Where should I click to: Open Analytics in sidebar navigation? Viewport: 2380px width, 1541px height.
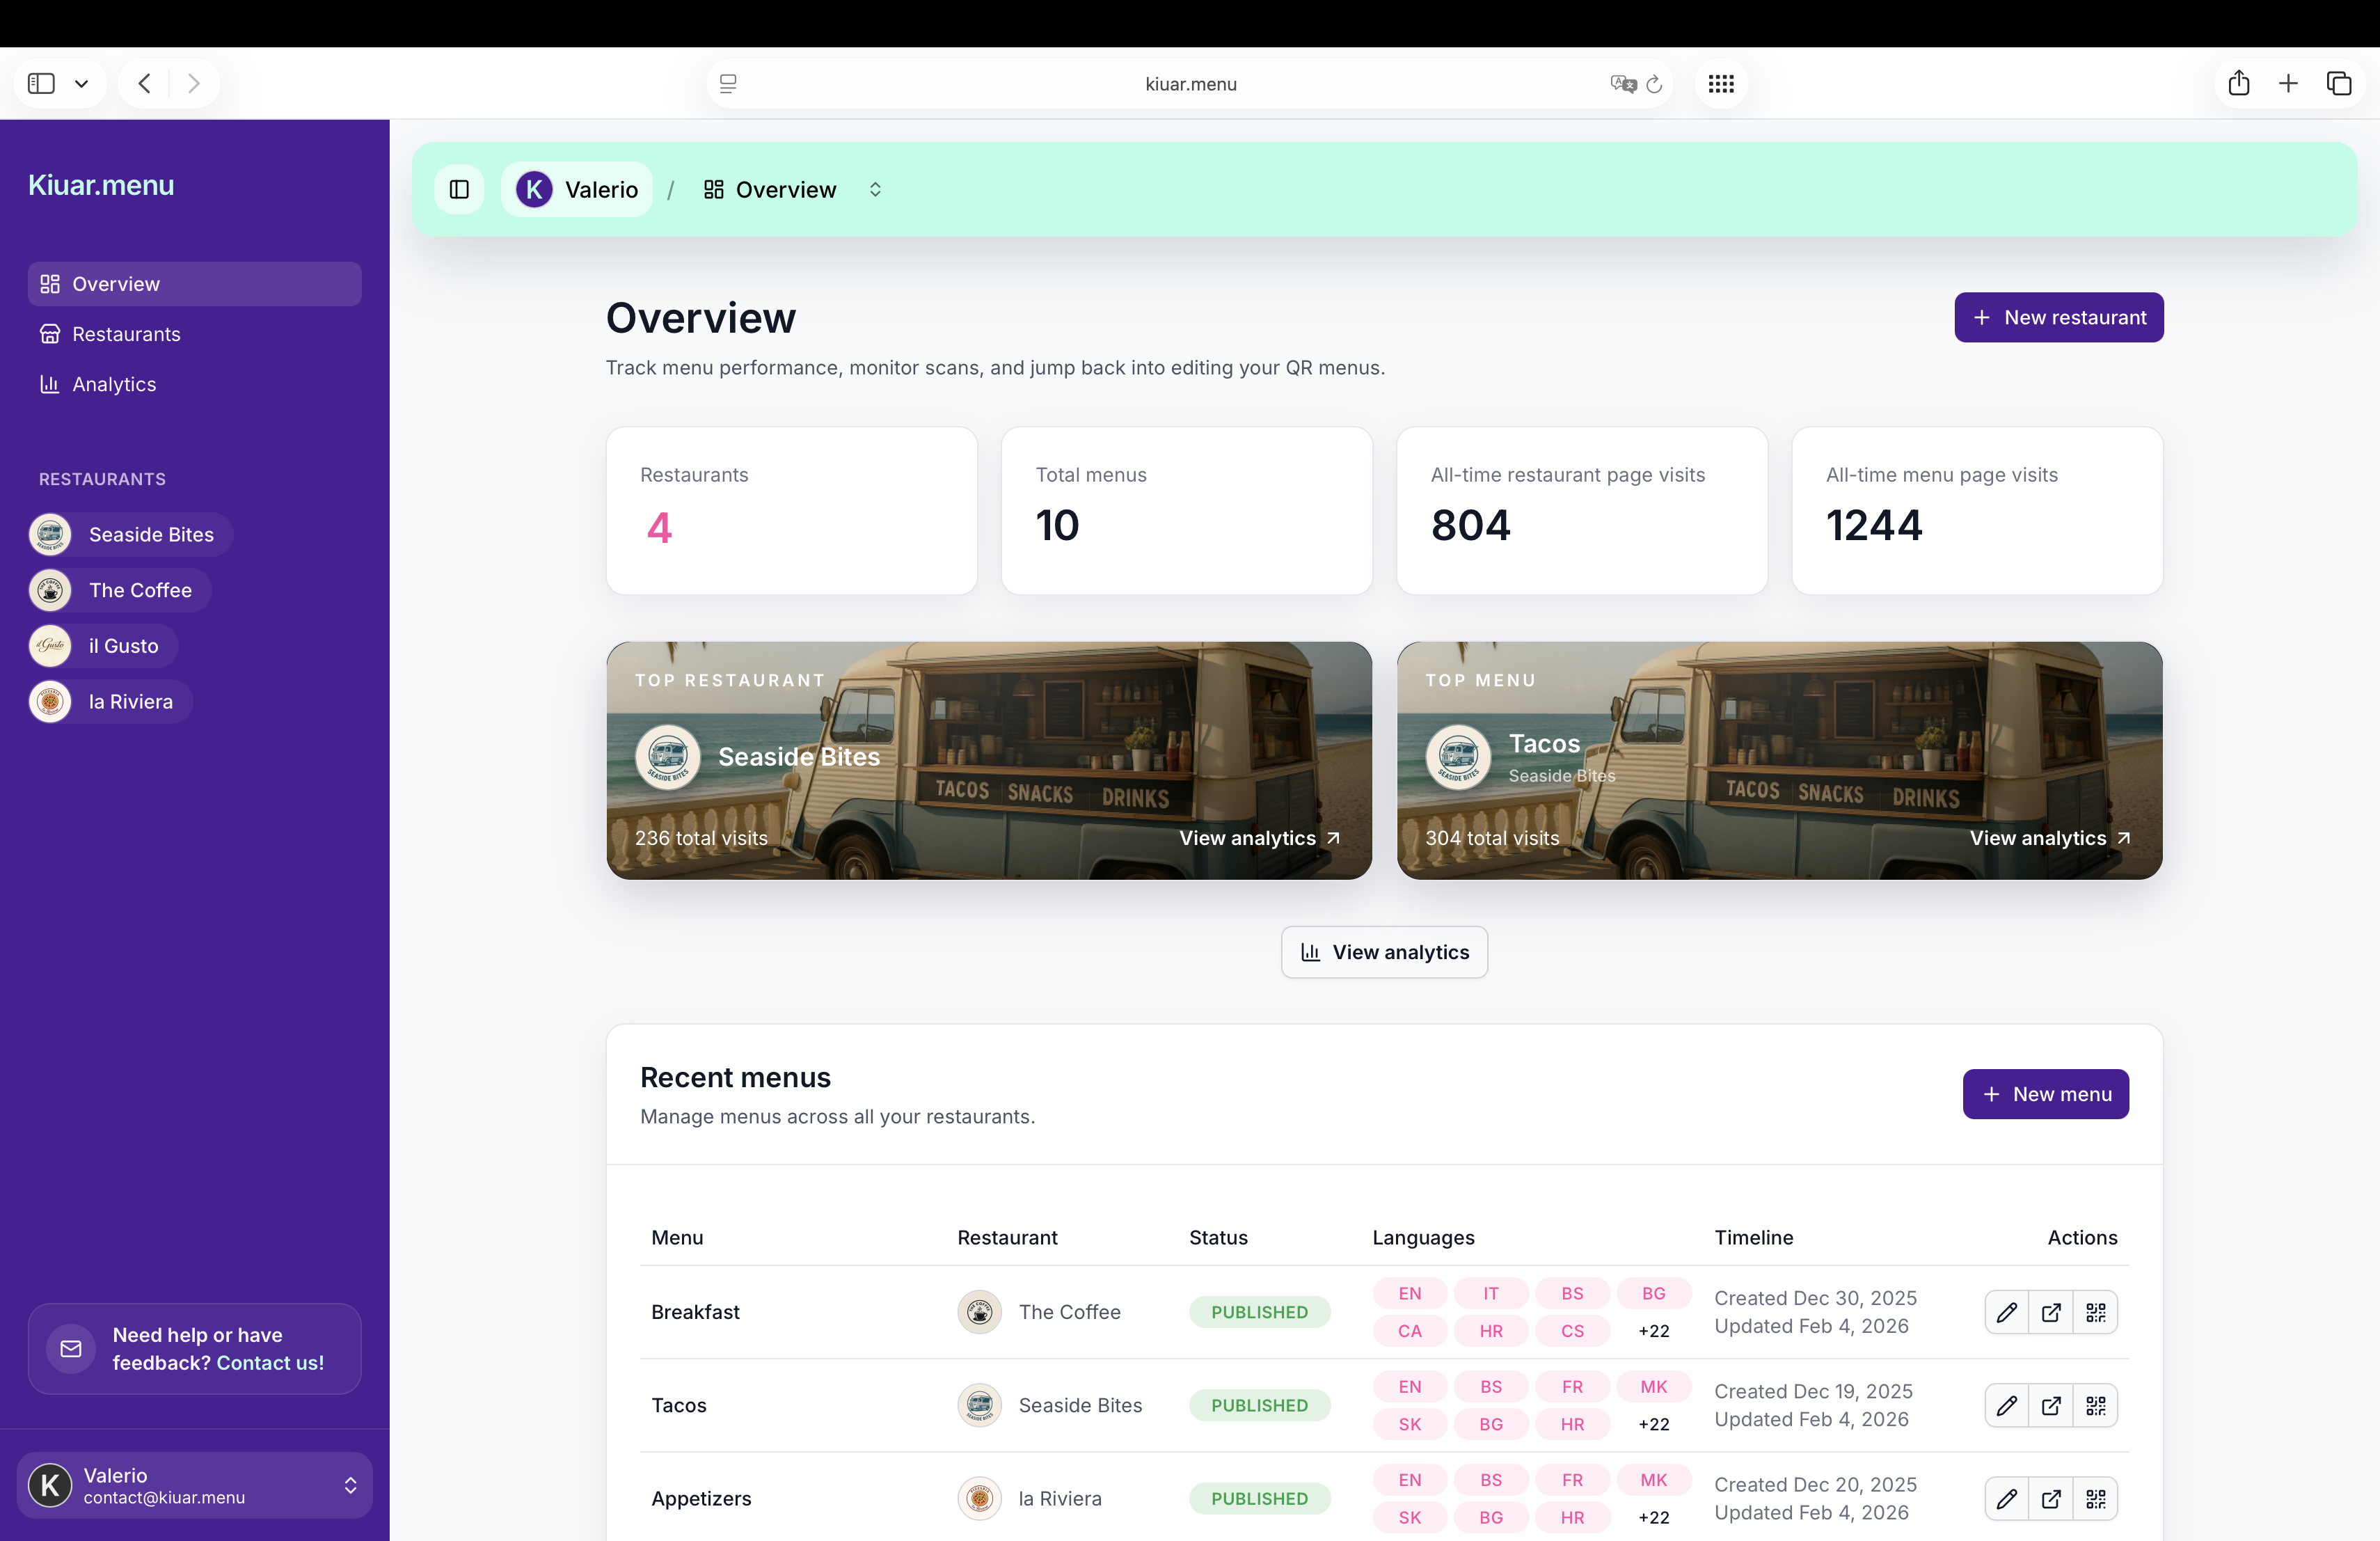pyautogui.click(x=114, y=384)
